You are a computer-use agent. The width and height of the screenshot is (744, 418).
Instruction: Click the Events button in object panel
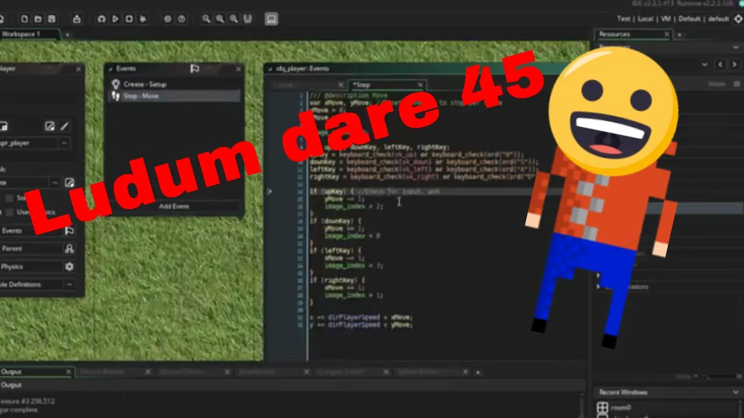(x=38, y=230)
